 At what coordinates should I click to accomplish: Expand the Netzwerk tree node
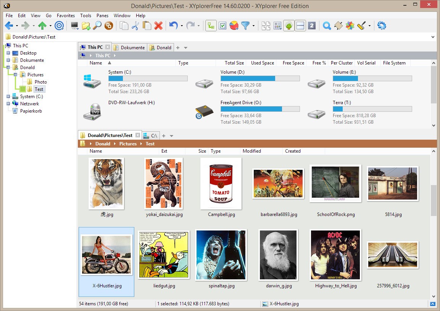point(8,103)
